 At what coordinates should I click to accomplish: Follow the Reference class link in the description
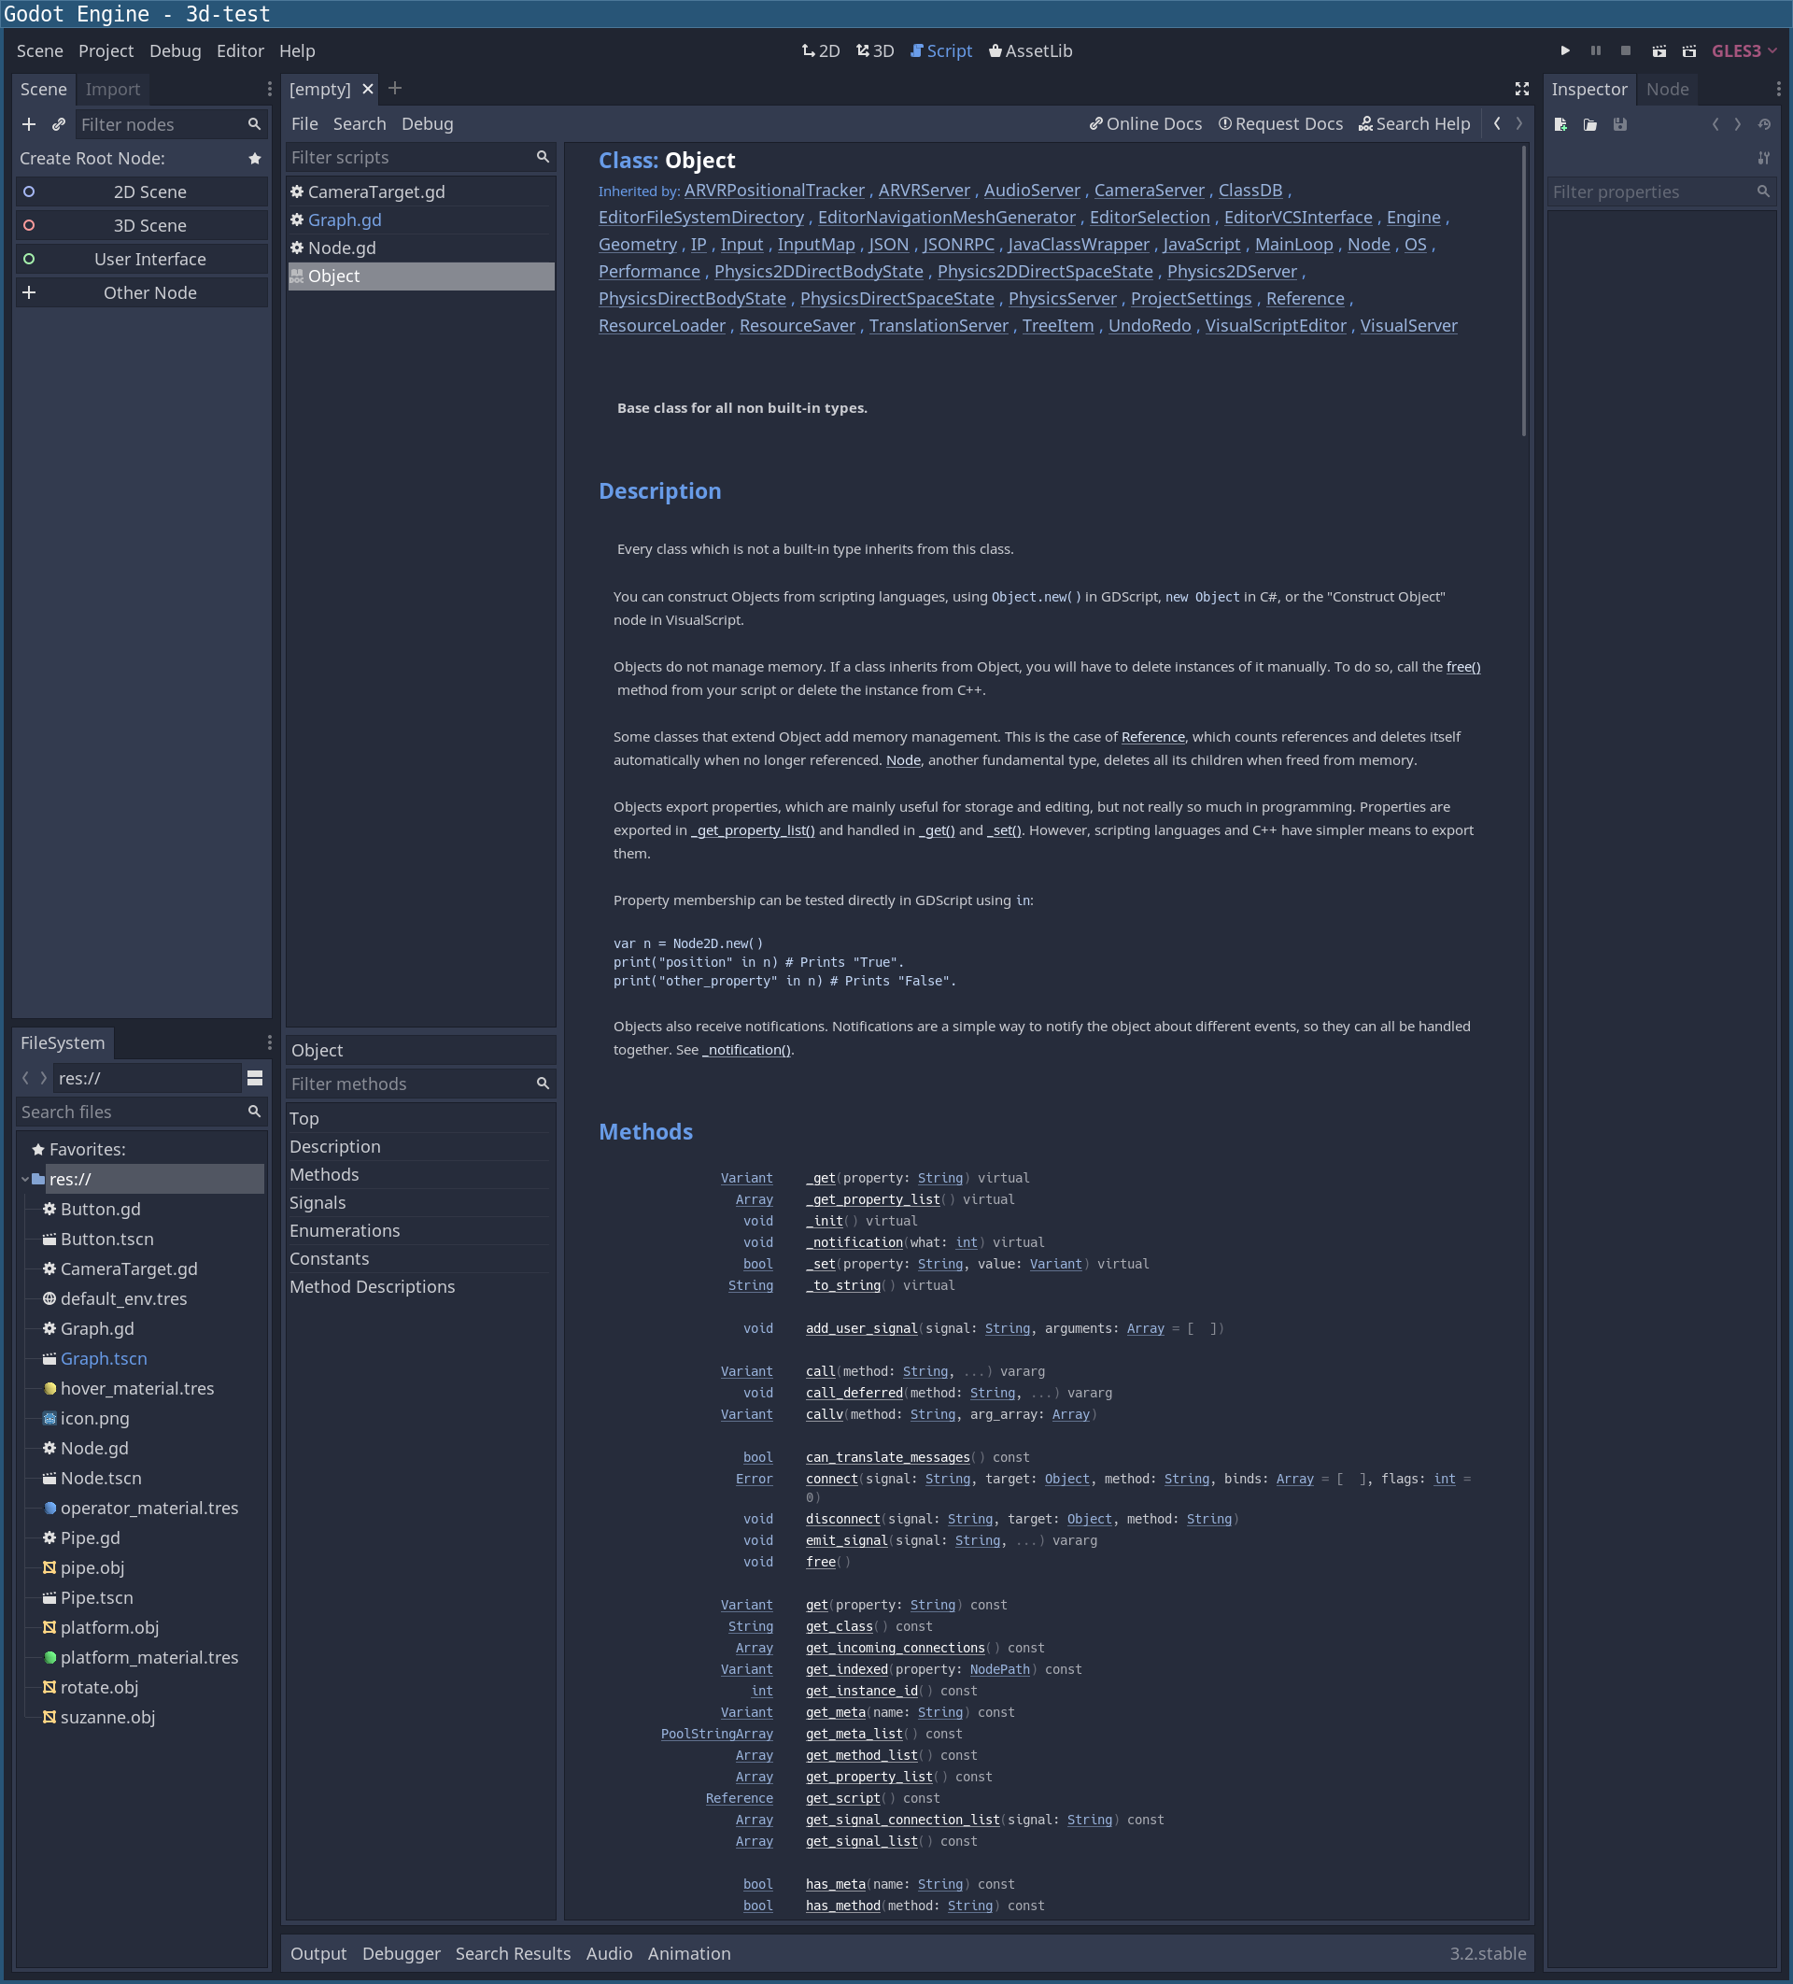tap(1153, 736)
